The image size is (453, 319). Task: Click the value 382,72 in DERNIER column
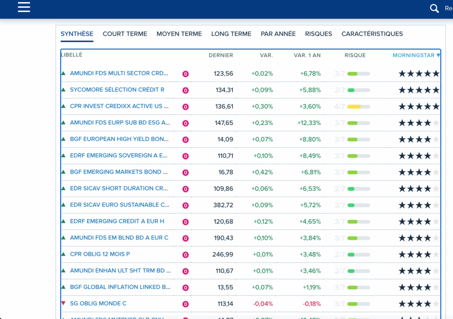[223, 205]
